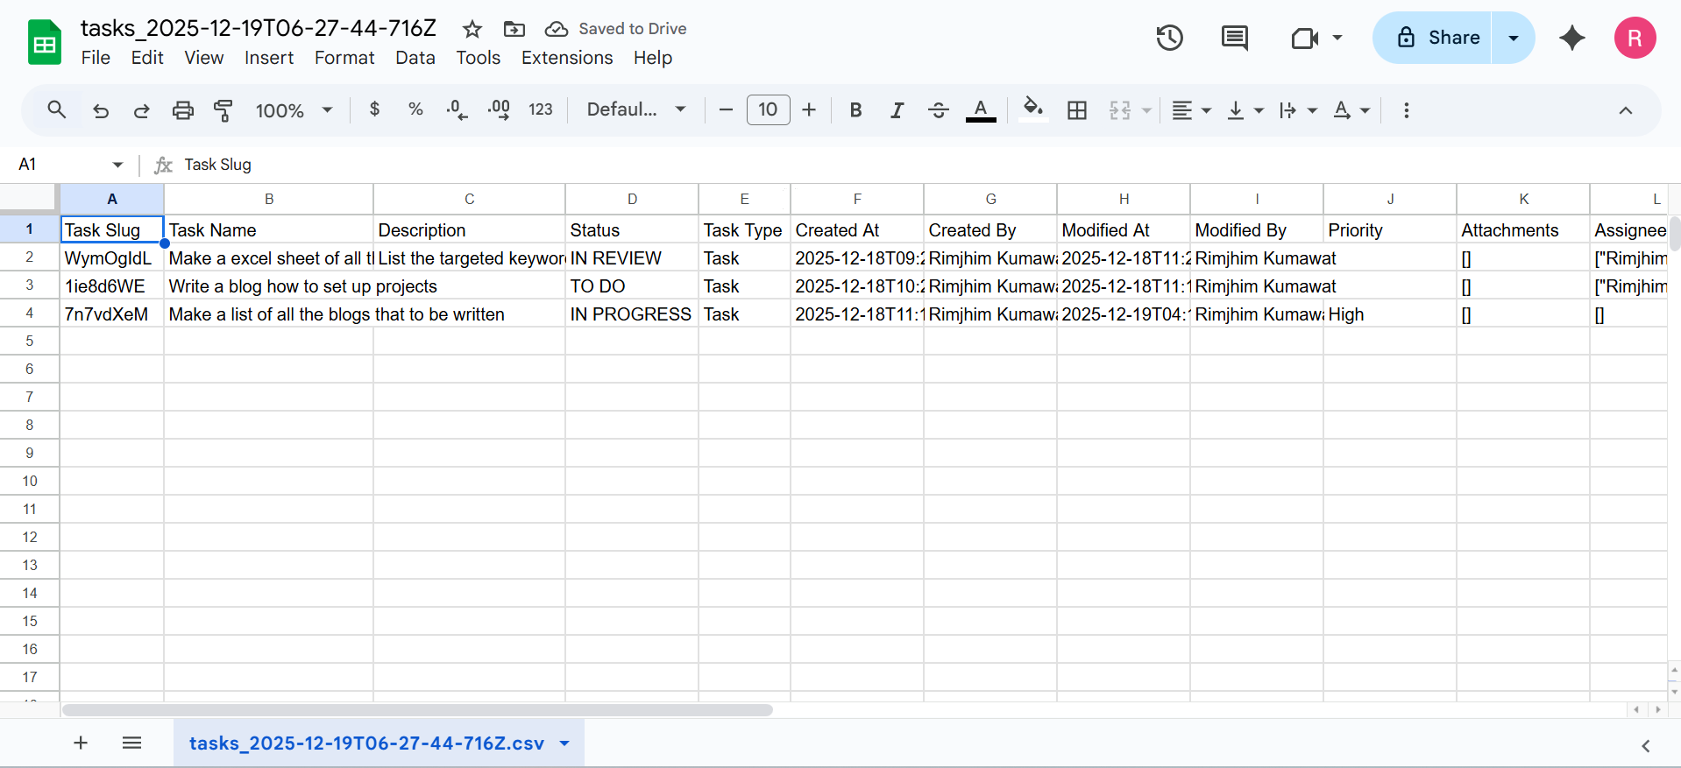Image resolution: width=1681 pixels, height=768 pixels.
Task: Open the account avatar R
Action: coord(1635,38)
